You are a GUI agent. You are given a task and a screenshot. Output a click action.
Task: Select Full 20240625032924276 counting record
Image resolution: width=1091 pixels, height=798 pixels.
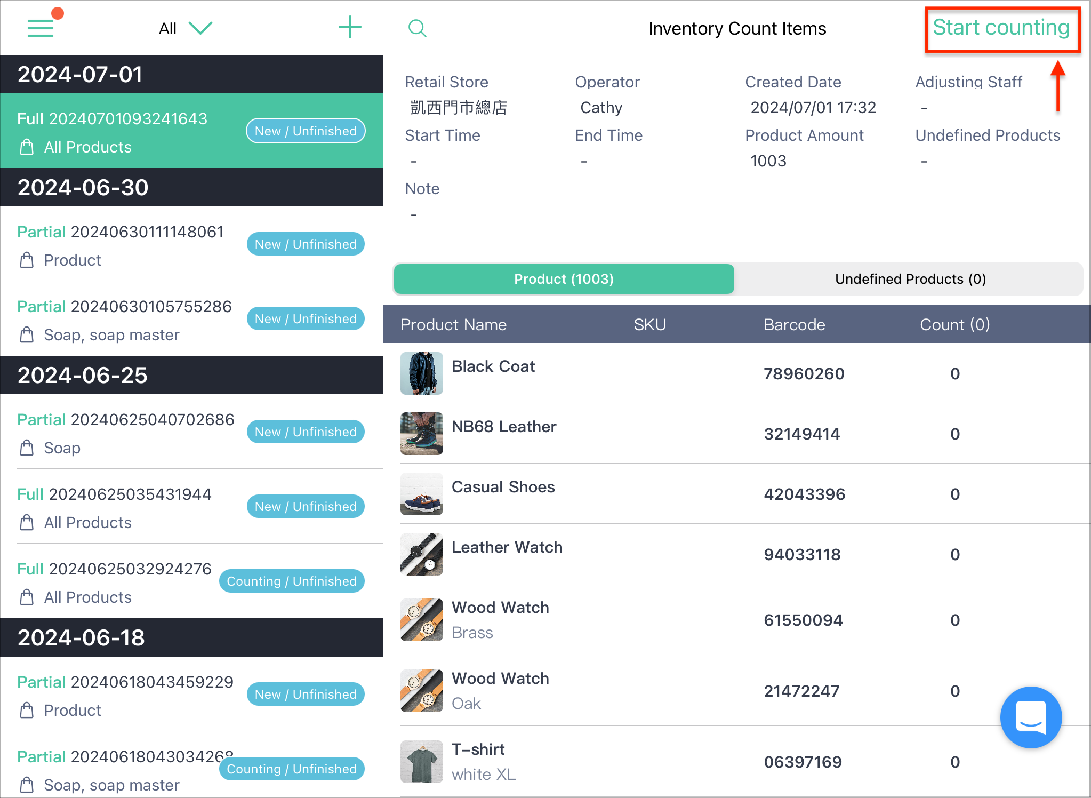point(191,581)
